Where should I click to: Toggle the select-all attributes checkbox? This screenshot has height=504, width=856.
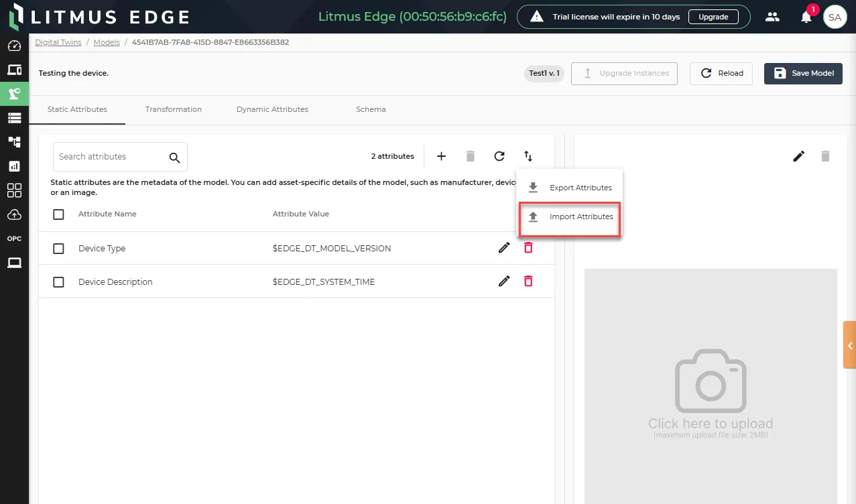click(58, 214)
